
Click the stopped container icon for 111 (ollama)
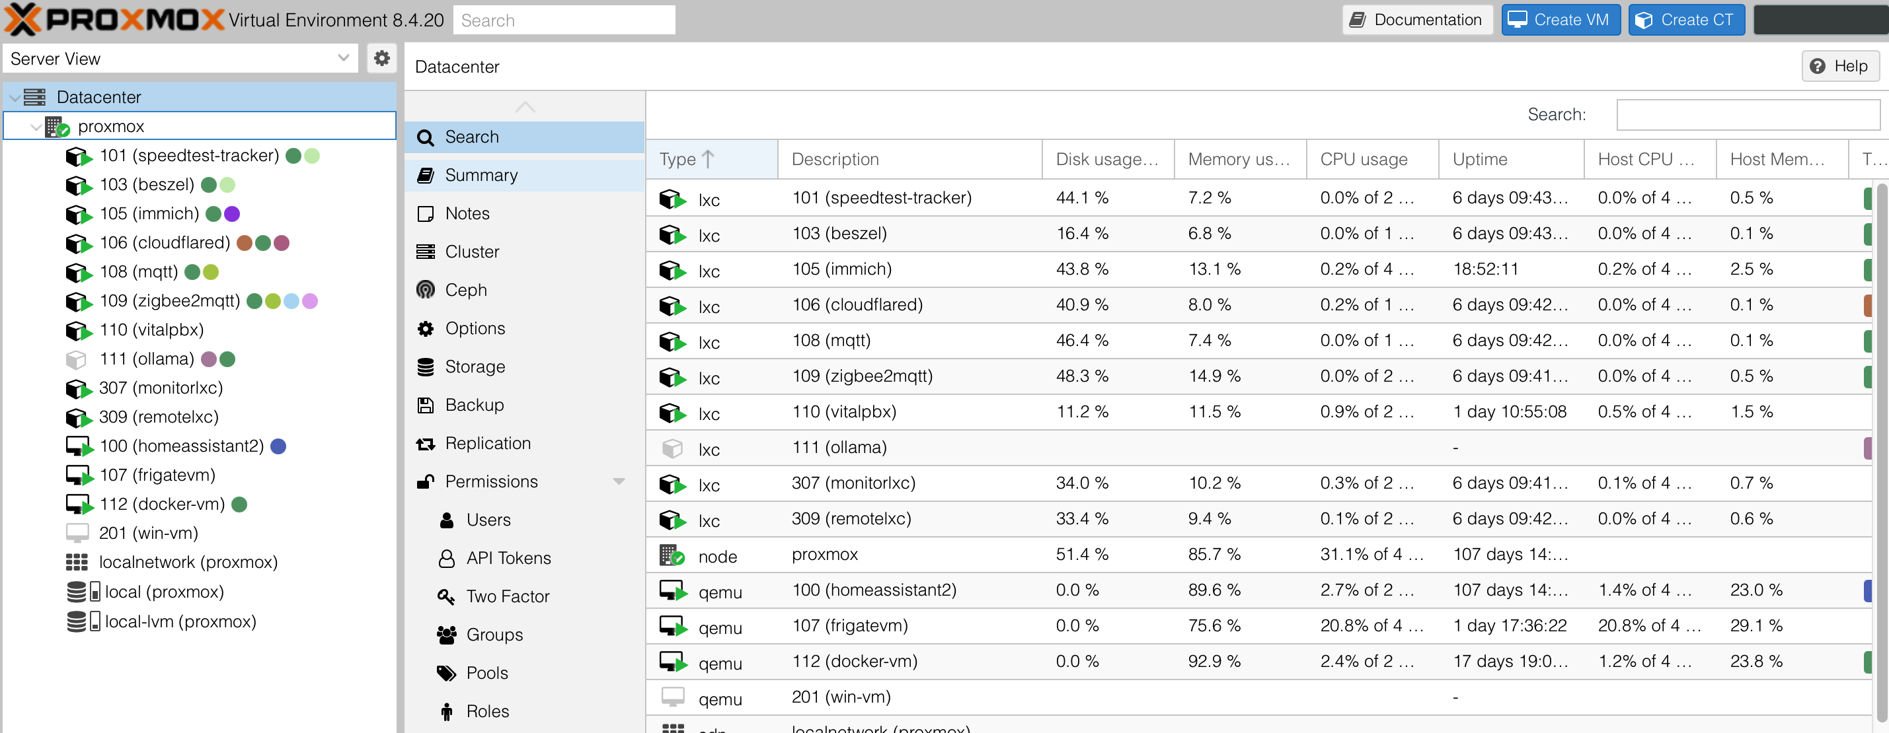click(x=76, y=359)
